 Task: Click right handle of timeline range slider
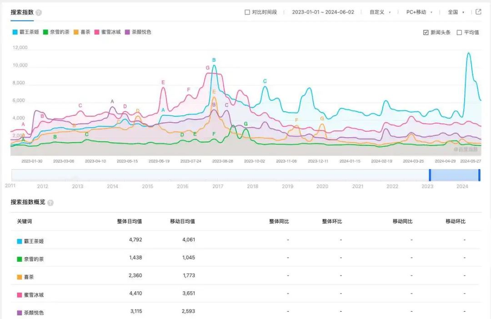[479, 175]
